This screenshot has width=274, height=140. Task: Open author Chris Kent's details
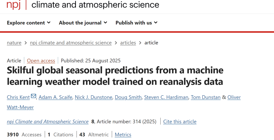click(x=18, y=97)
